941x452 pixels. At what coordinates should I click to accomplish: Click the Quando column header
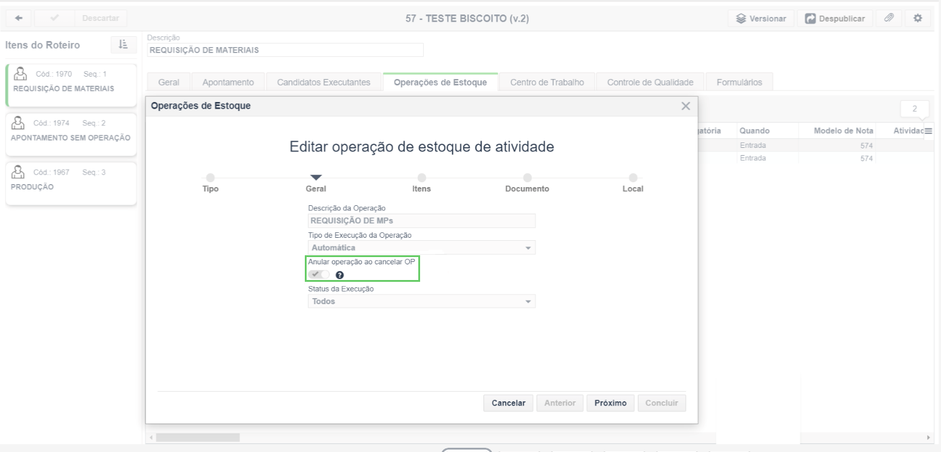753,131
